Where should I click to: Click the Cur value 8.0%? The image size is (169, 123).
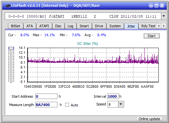click(25, 35)
